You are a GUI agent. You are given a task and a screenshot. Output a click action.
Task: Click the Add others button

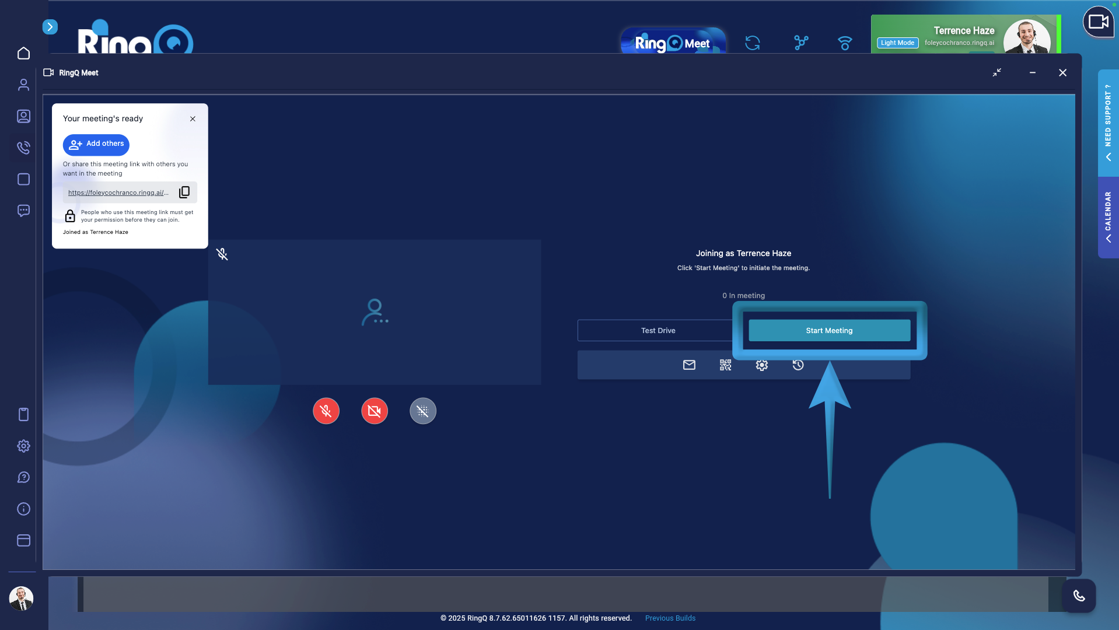pos(96,144)
